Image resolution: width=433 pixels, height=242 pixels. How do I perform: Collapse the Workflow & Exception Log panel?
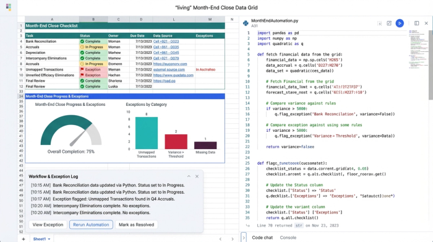[189, 176]
